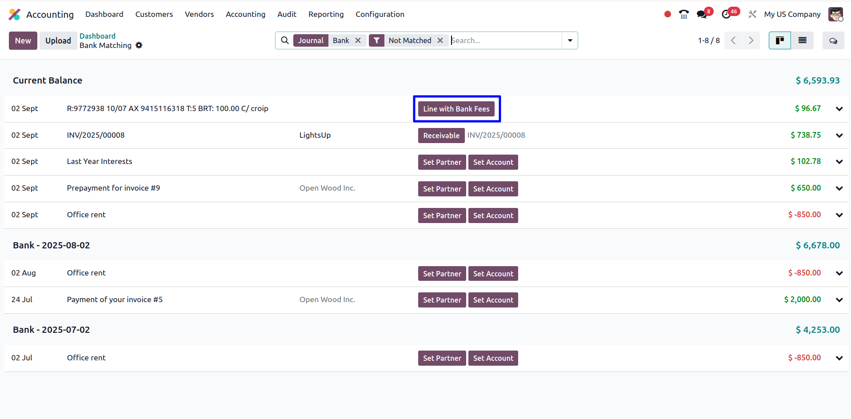The width and height of the screenshot is (851, 419).
Task: Toggle the chatter panel button
Action: tap(833, 40)
